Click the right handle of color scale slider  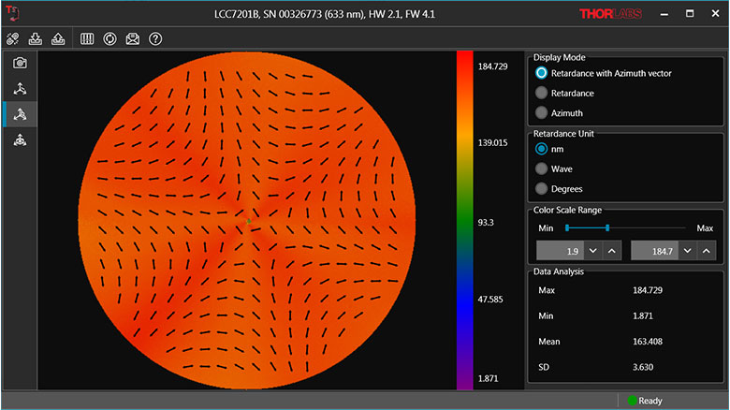(x=607, y=227)
